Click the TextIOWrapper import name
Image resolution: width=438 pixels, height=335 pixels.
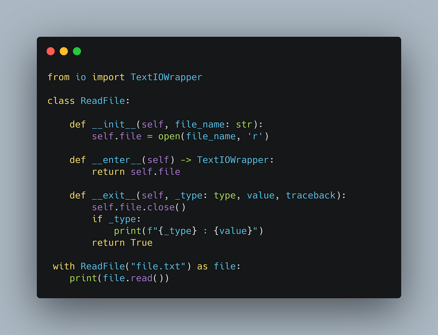pos(166,77)
